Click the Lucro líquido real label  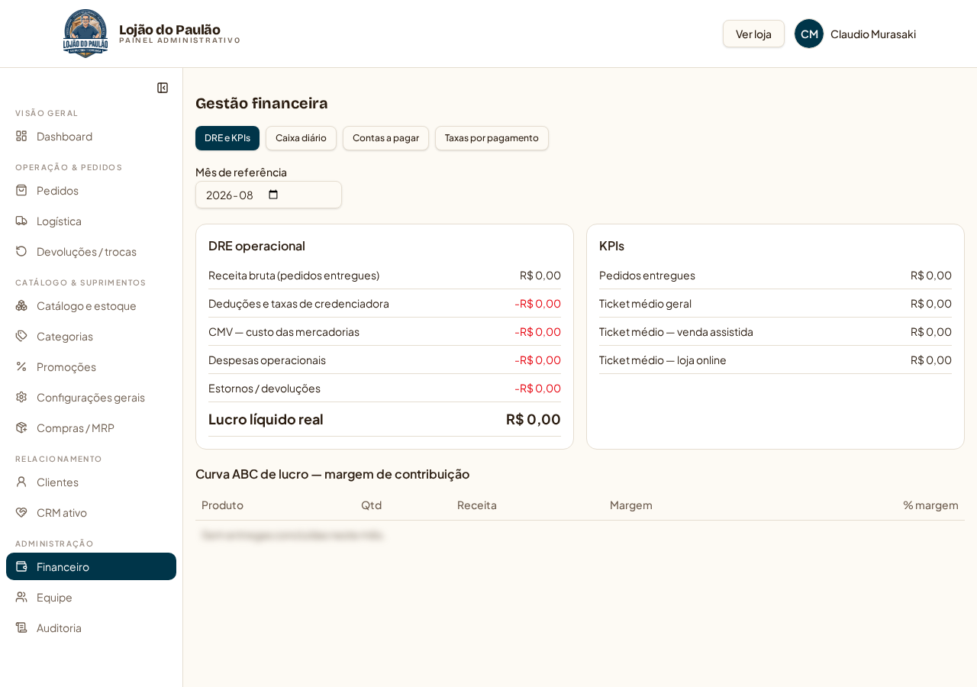point(266,419)
